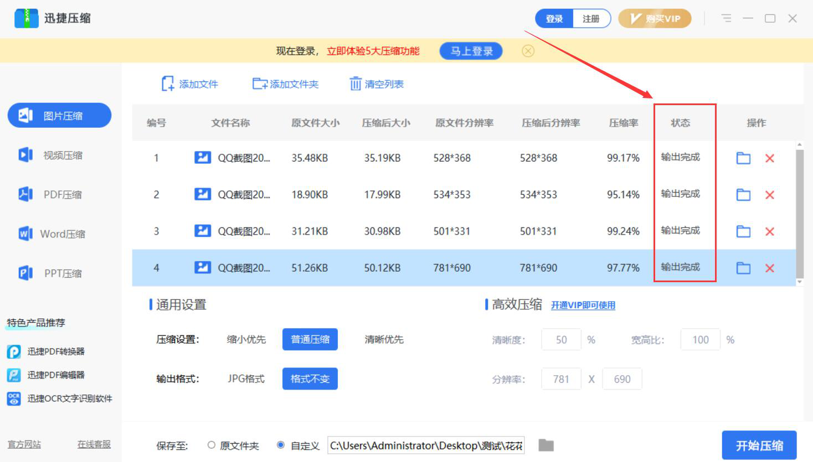Dismiss the yellow login banner
This screenshot has width=813, height=462.
coord(528,51)
